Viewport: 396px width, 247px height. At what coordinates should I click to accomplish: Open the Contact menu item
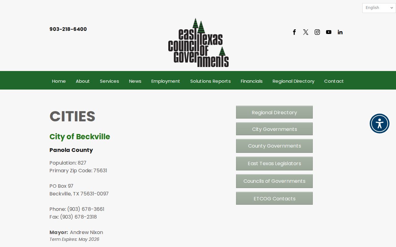pos(334,81)
